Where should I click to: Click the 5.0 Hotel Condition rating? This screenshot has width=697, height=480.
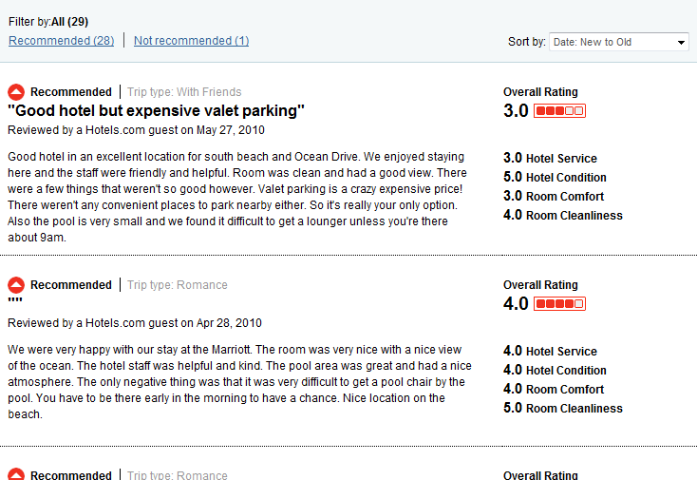tap(555, 178)
